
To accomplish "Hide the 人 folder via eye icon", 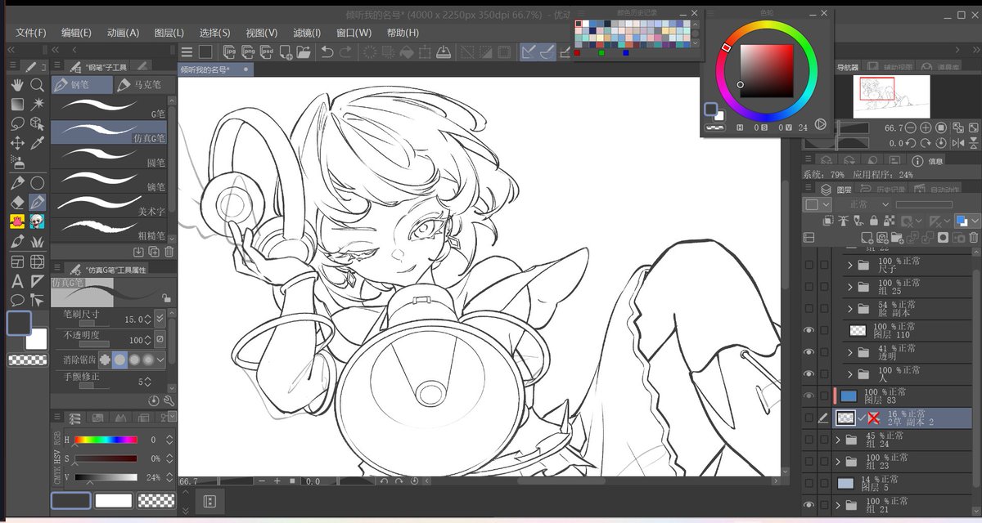I will point(809,374).
